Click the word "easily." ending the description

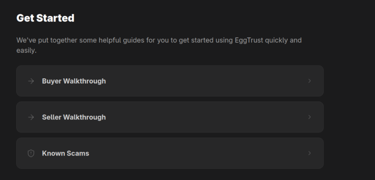[x=26, y=51]
